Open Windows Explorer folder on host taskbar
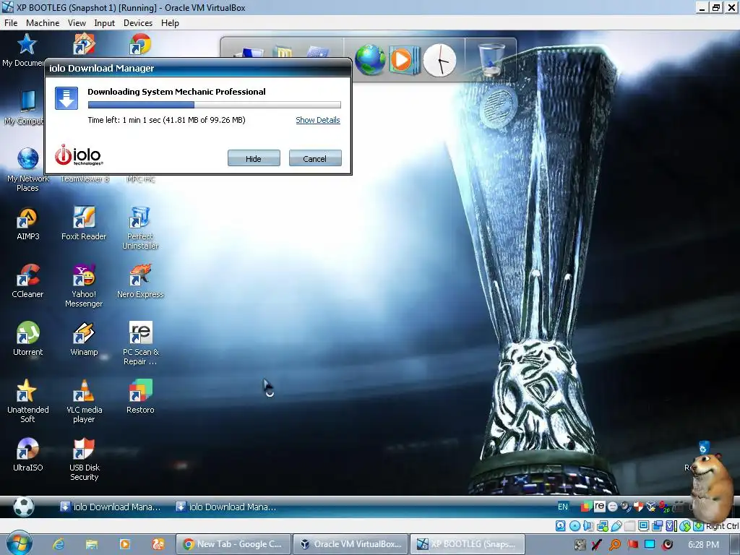 (x=92, y=544)
